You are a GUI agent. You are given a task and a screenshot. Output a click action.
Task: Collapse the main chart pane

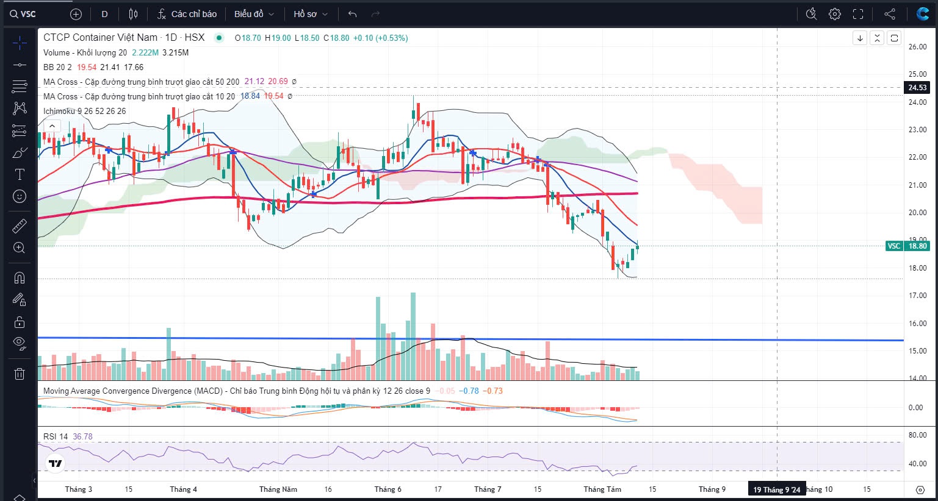(x=877, y=38)
